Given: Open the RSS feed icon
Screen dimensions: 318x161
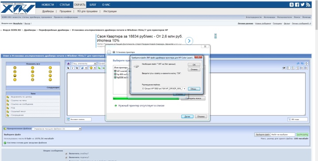Looking at the screenshot, I should (x=308, y=5).
